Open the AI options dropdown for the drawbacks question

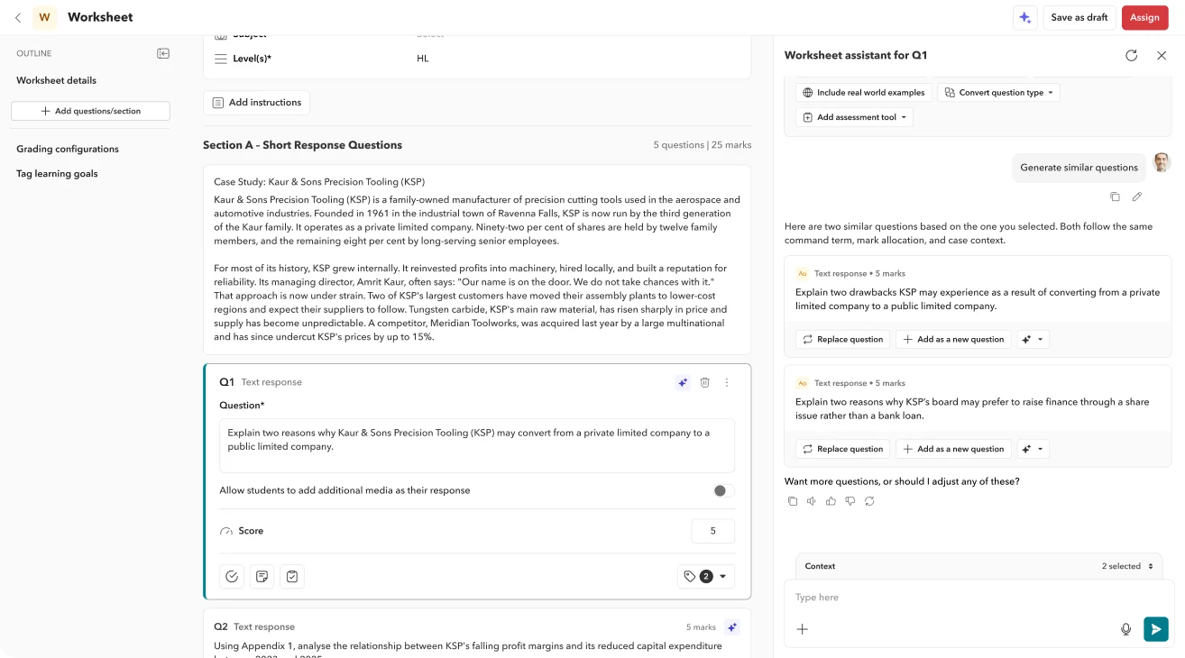(1033, 340)
